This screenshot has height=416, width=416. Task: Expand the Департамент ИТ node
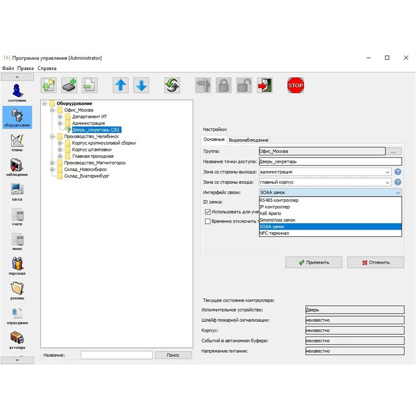(x=60, y=117)
